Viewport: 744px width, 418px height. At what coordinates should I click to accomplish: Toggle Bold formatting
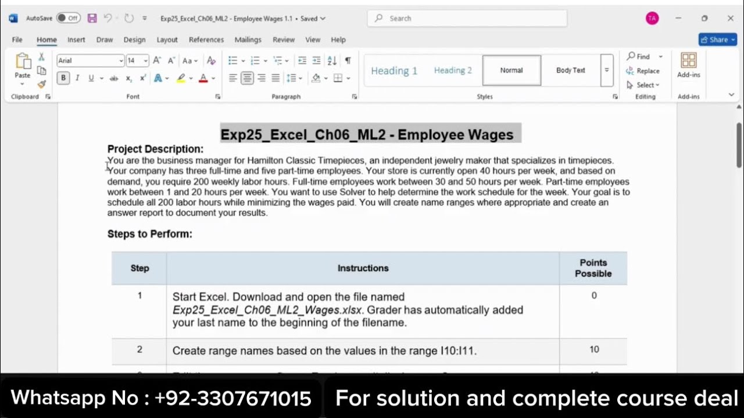point(63,78)
